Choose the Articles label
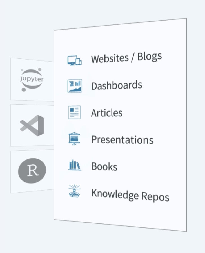Viewport: 205px width, 253px height. point(107,113)
